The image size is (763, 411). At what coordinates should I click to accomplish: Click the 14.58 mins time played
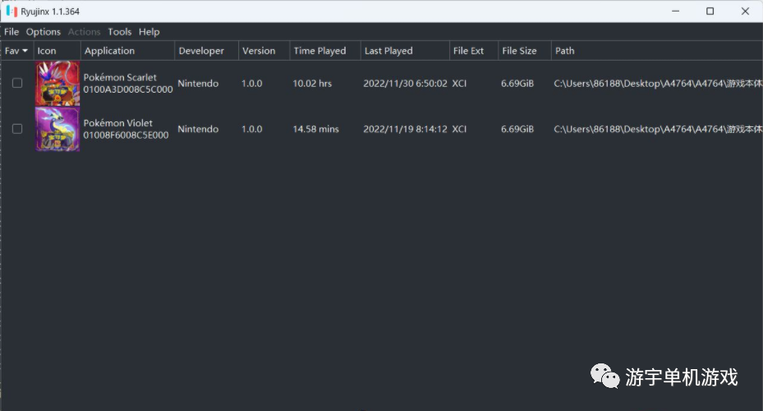point(316,129)
